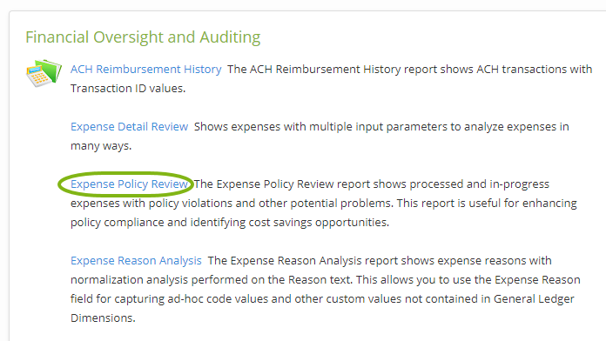
Task: Open the Expense Reason Analysis report
Action: (x=136, y=261)
